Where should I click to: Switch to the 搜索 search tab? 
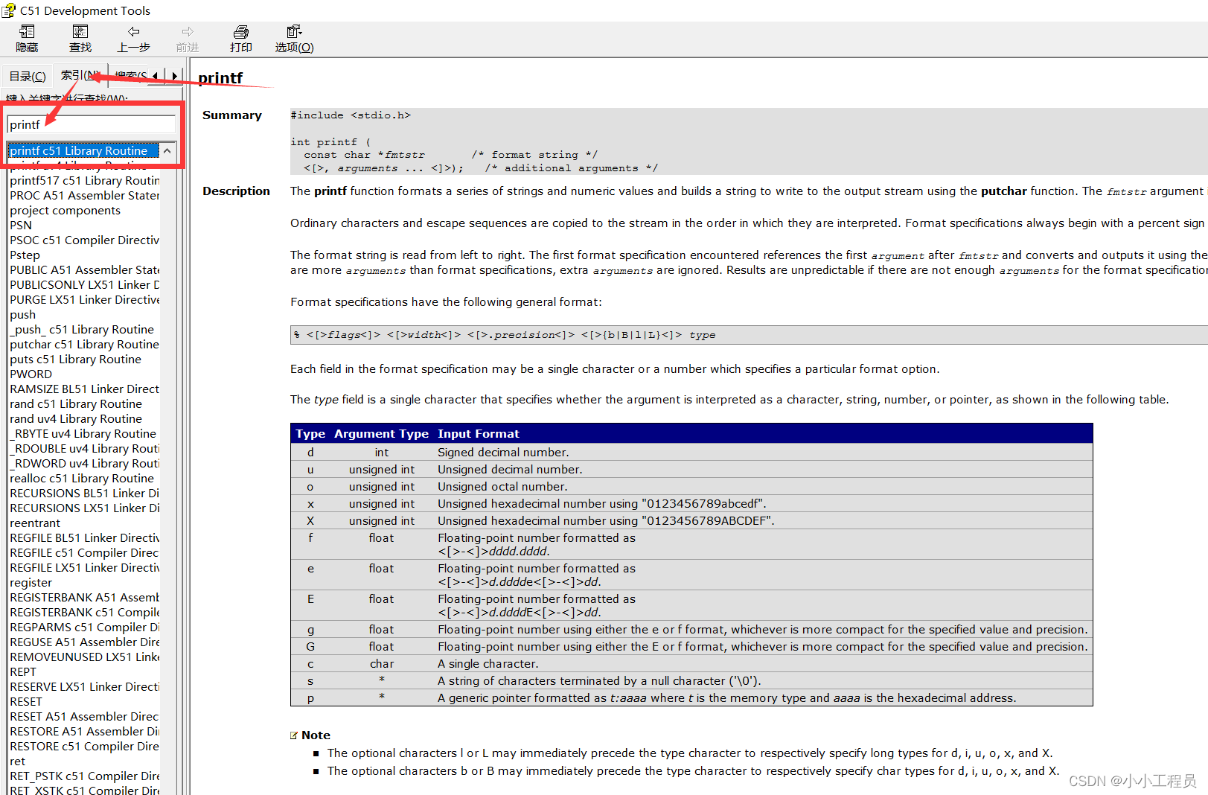[x=130, y=76]
